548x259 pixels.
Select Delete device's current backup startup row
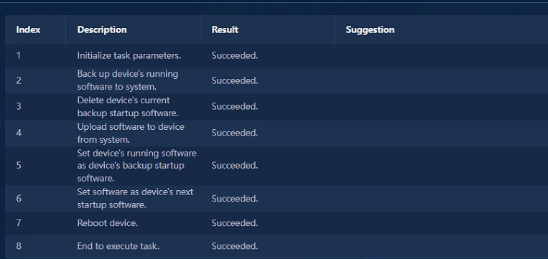[277, 107]
